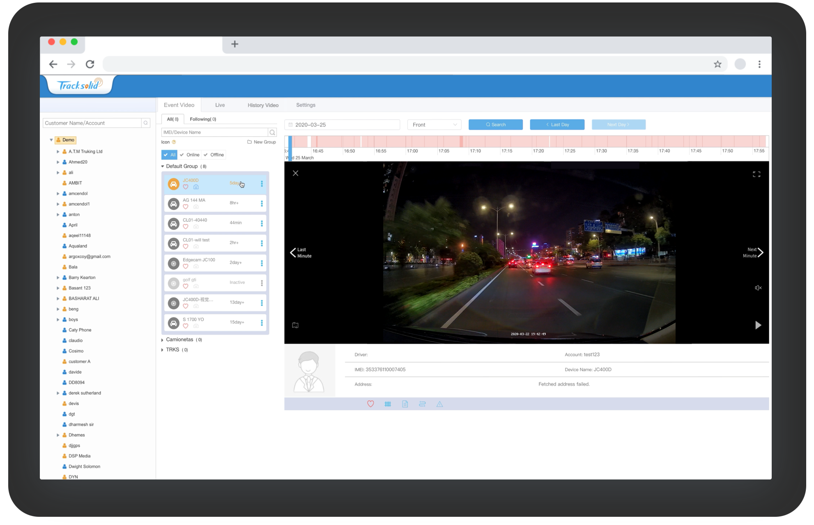The height and width of the screenshot is (525, 814).
Task: Expand the TRKS group
Action: (x=164, y=349)
